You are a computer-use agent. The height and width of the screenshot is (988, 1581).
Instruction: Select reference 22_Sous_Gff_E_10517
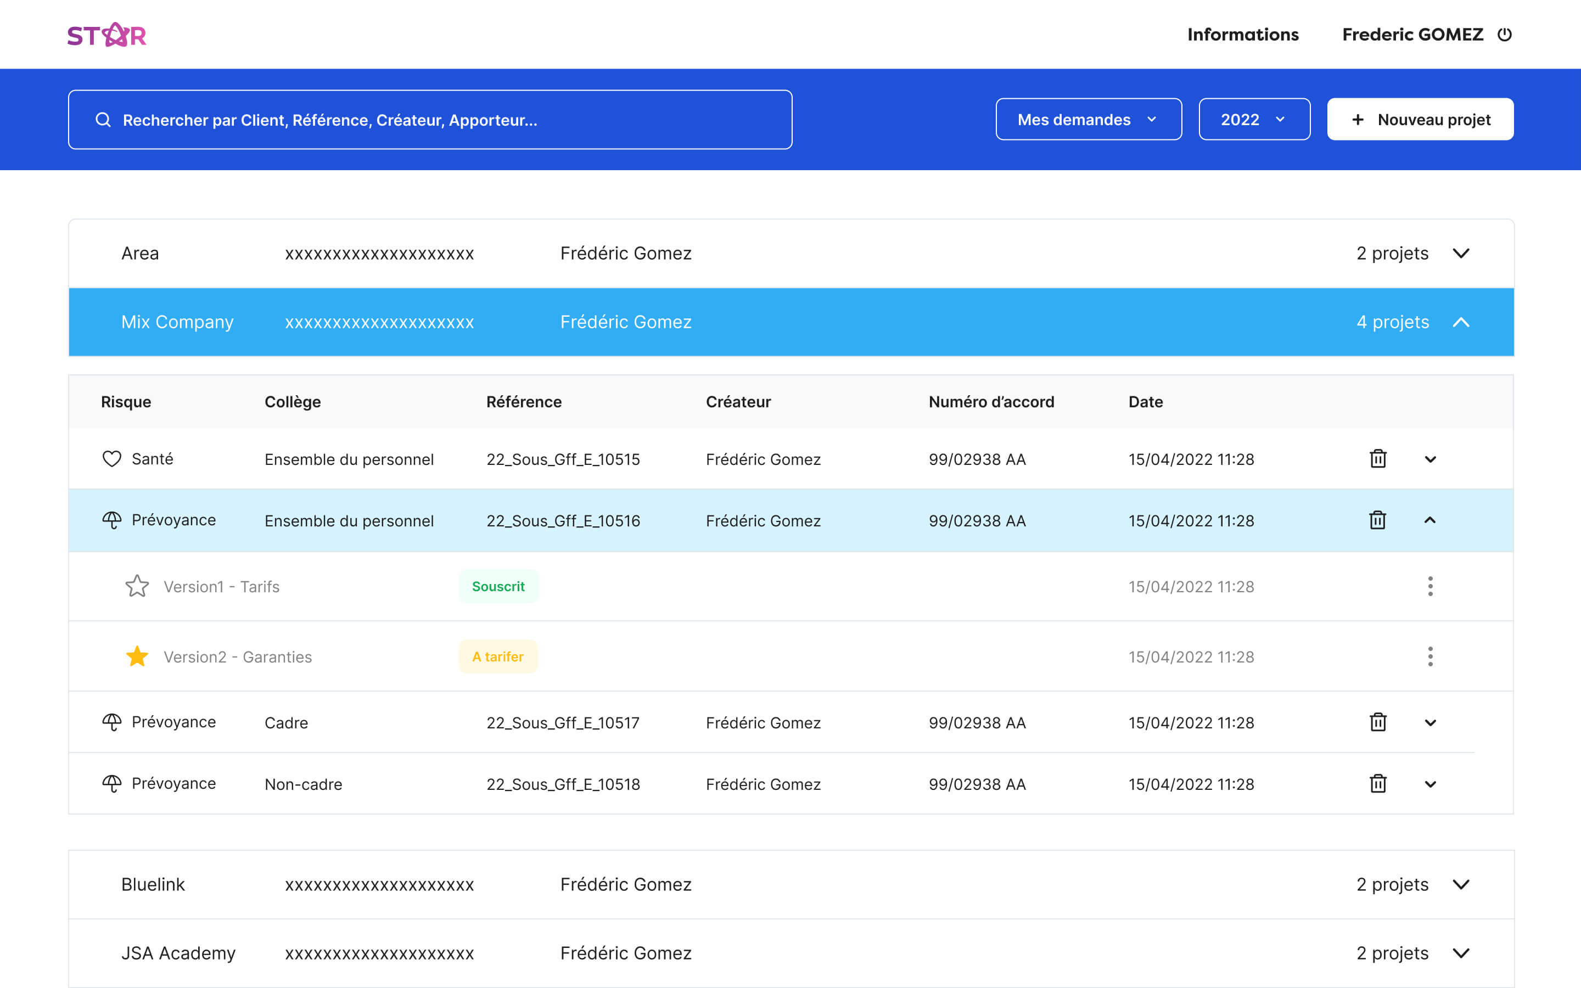563,723
